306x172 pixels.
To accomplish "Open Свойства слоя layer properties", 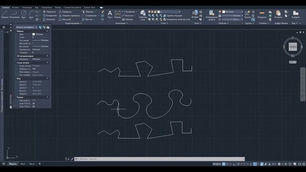I will click(142, 15).
